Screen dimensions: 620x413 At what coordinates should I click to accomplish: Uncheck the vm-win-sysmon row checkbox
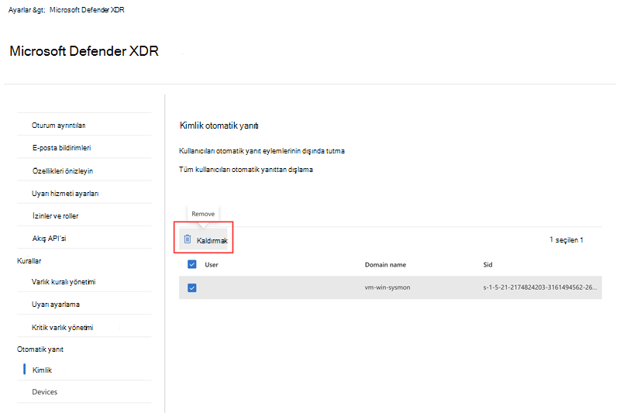192,287
